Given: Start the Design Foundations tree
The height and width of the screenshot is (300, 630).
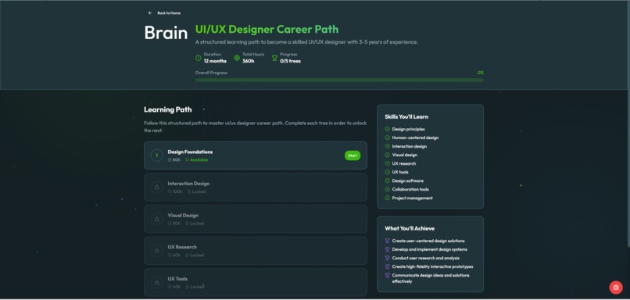Looking at the screenshot, I should [353, 155].
